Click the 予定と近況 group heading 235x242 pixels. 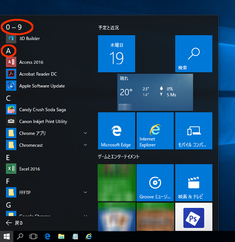(109, 28)
